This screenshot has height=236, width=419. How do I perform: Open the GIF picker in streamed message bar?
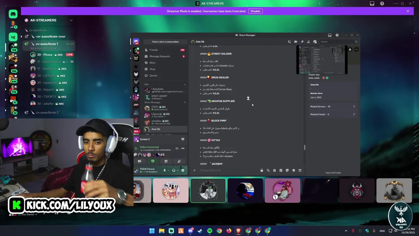tap(281, 170)
